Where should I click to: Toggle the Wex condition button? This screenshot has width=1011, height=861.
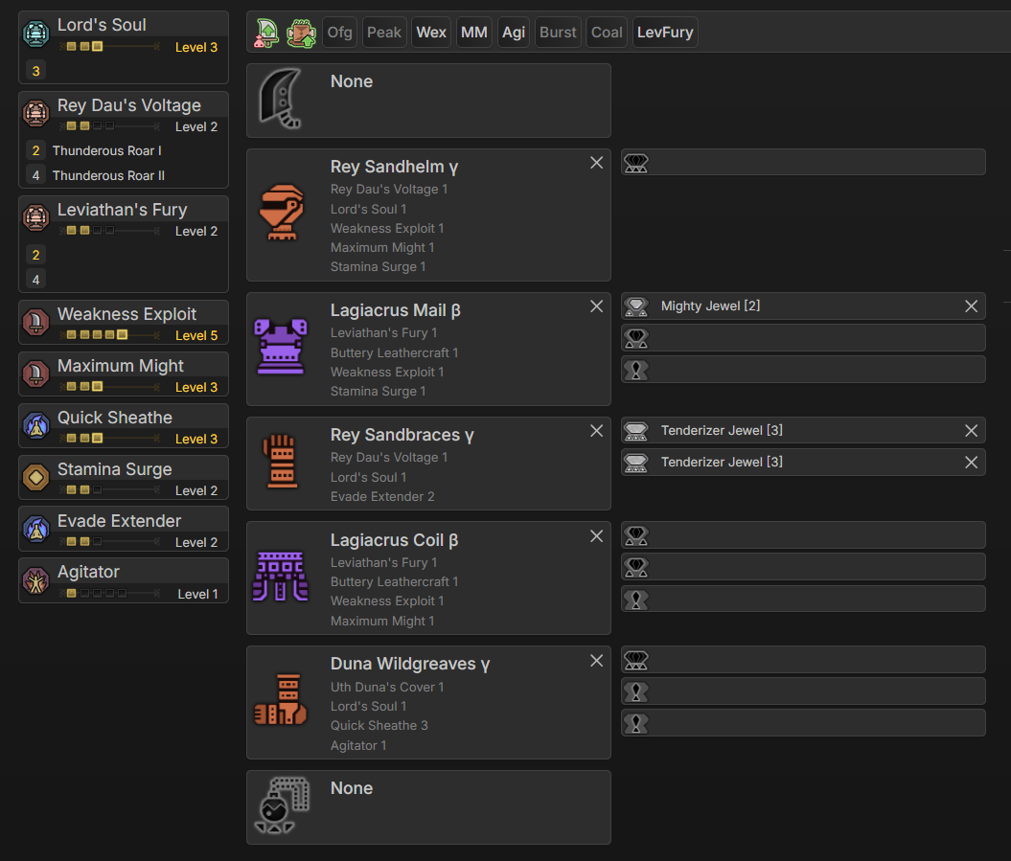coord(431,33)
